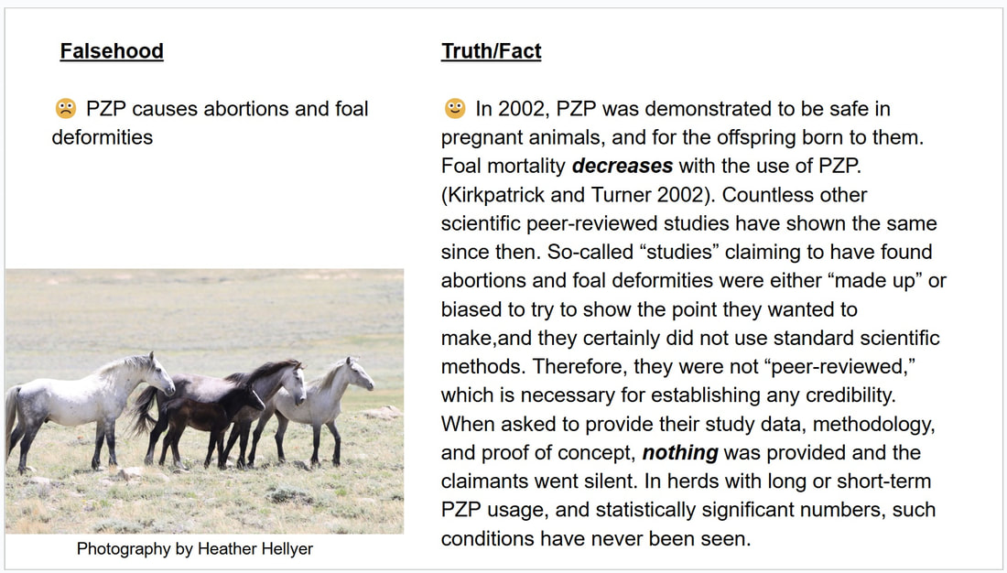Open the wild horses photograph
This screenshot has width=1007, height=573.
click(x=205, y=401)
